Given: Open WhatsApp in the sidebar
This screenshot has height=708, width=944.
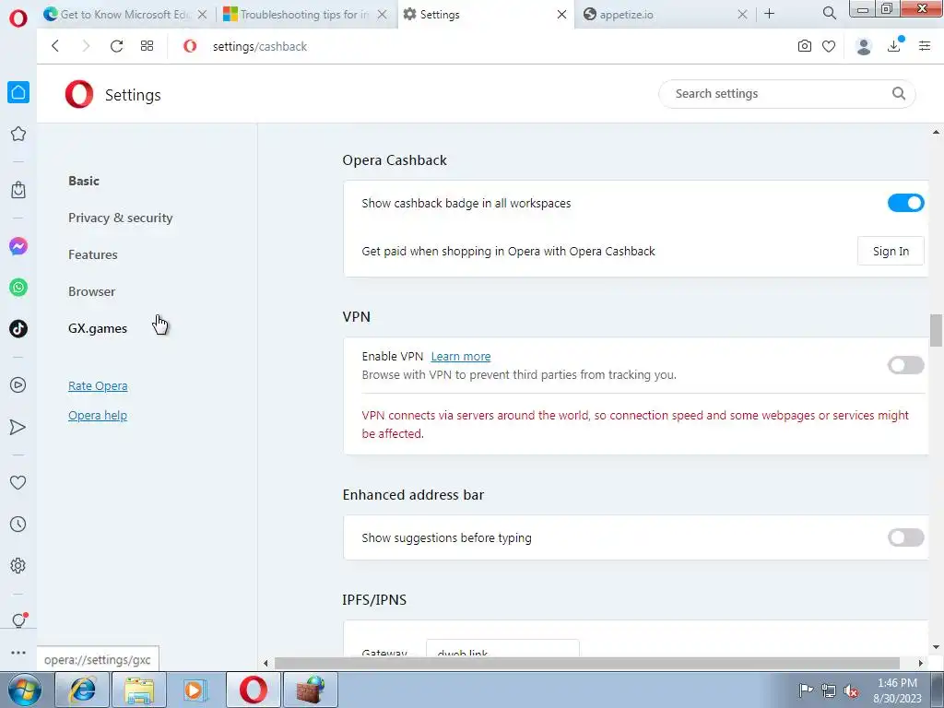Looking at the screenshot, I should click(x=18, y=288).
